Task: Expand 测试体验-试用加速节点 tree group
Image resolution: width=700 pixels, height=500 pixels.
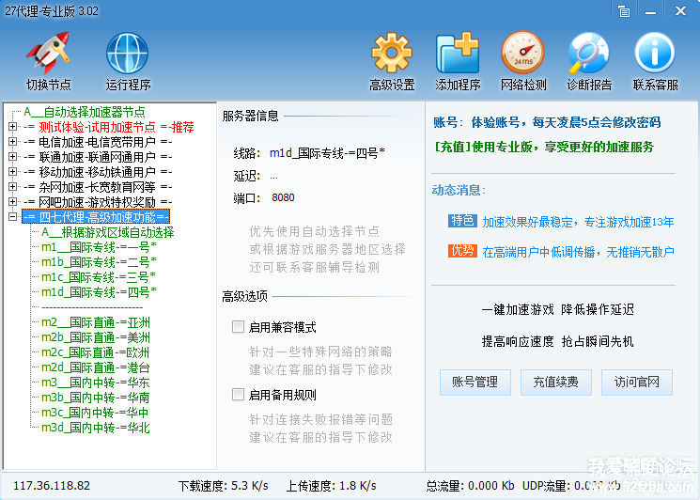Action: pyautogui.click(x=12, y=127)
